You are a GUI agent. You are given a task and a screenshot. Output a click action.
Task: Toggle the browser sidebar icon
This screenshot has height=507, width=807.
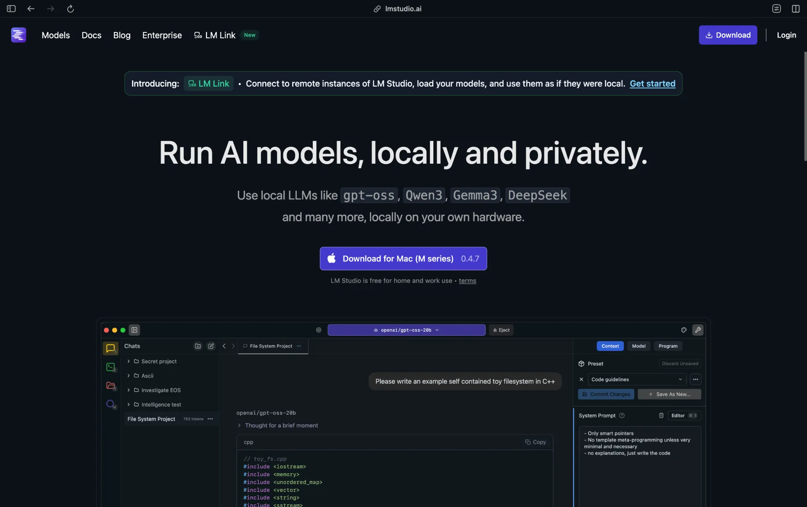pyautogui.click(x=11, y=9)
